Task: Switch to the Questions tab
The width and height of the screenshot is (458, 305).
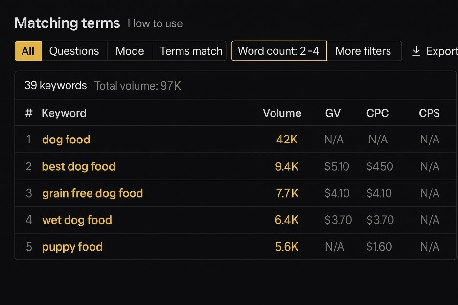Action: pyautogui.click(x=74, y=51)
